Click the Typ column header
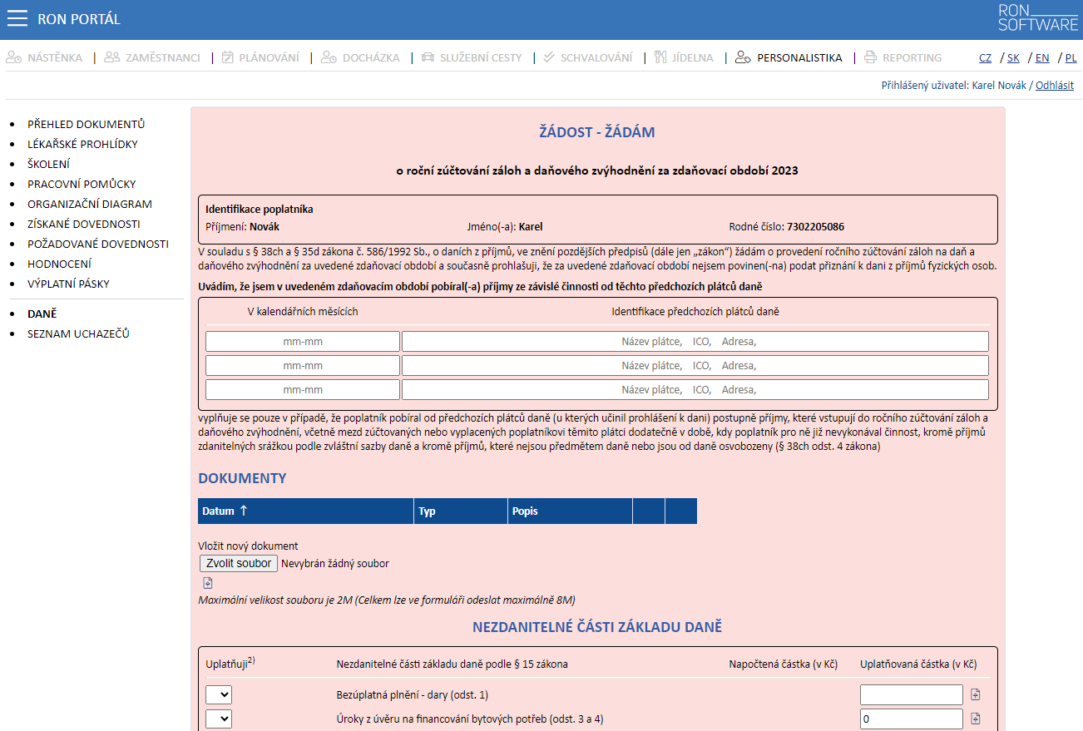 pyautogui.click(x=461, y=511)
